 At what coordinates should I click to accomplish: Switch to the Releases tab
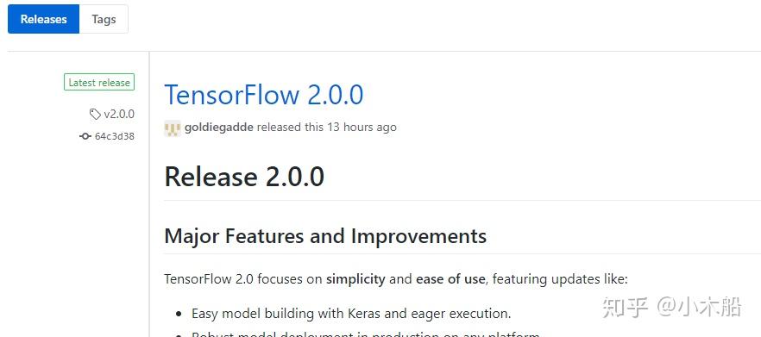click(44, 20)
